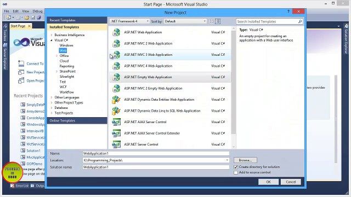Click the Save All toolbar icon
The height and width of the screenshot is (197, 351).
click(39, 18)
